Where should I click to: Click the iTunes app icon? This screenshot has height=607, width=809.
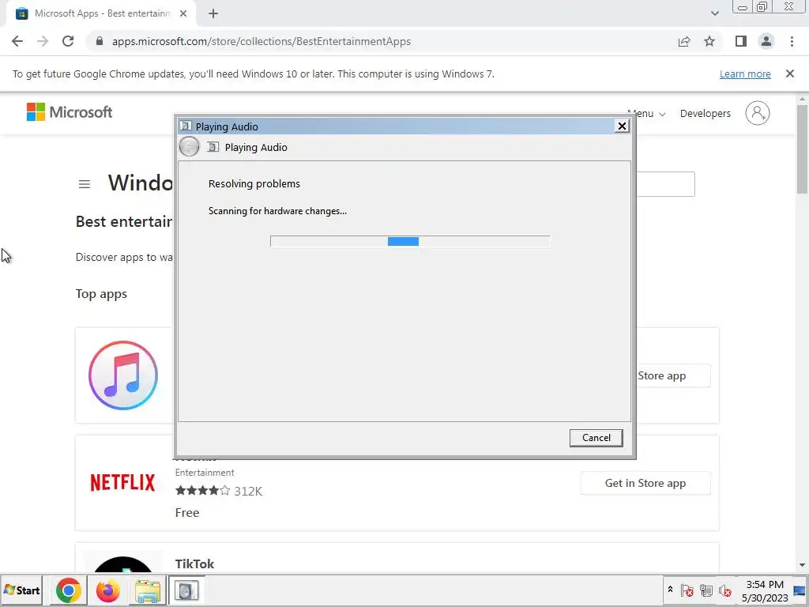[122, 375]
